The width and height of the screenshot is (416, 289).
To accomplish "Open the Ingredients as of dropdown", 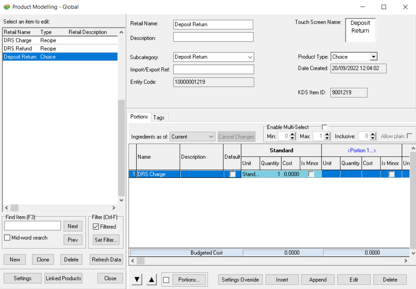I will (x=211, y=137).
